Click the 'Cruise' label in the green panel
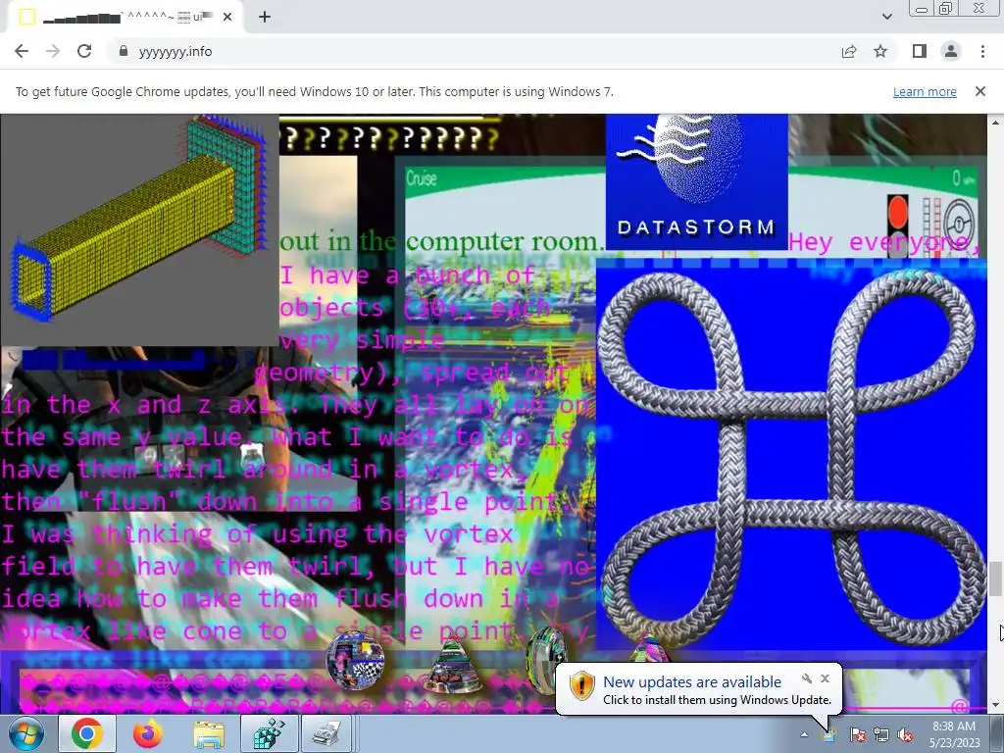Image resolution: width=1004 pixels, height=753 pixels. coord(422,178)
